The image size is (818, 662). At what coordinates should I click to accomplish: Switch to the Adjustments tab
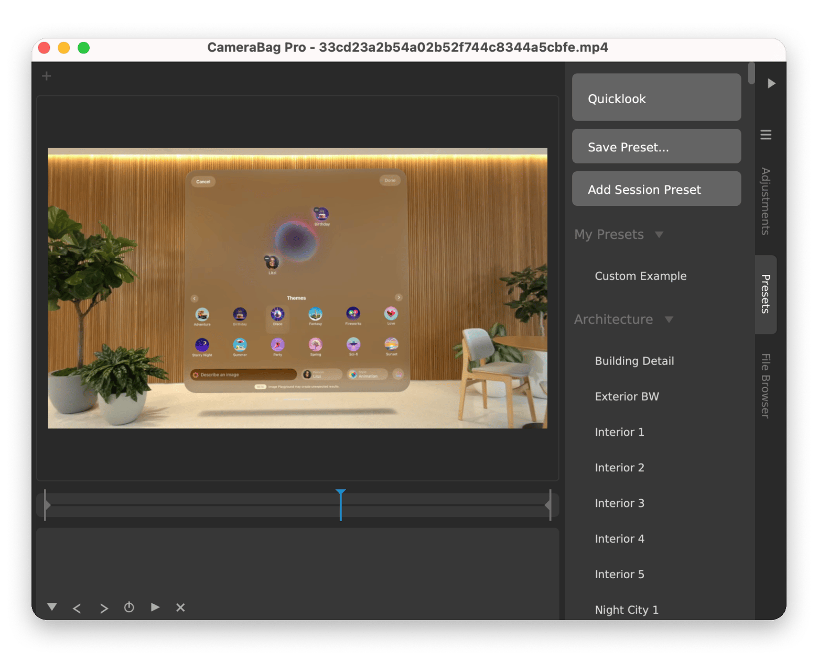click(x=766, y=201)
